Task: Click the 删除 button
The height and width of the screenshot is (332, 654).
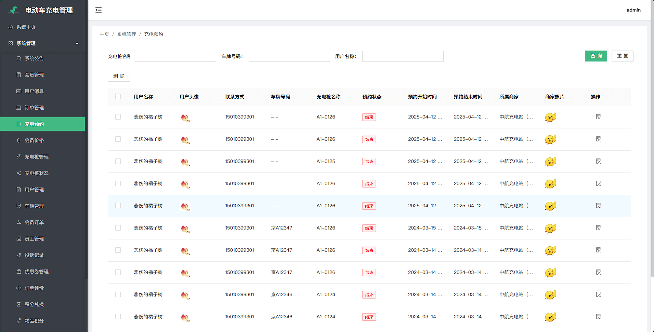Action: click(x=119, y=76)
